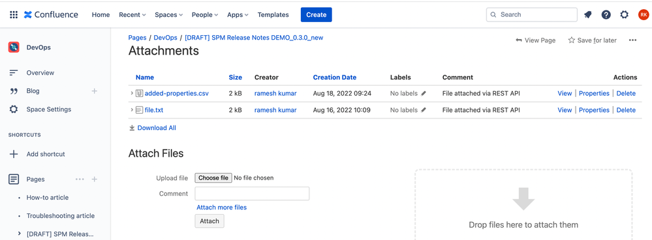The width and height of the screenshot is (652, 240).
Task: Add a blog post with plus icon
Action: coord(95,91)
